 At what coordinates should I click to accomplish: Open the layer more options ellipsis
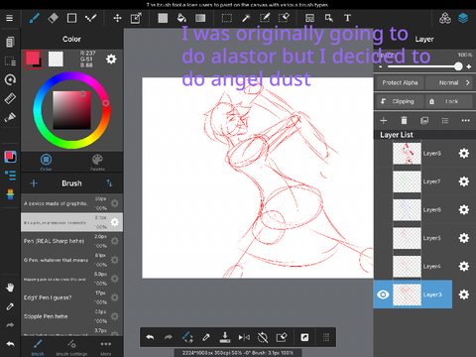tap(465, 120)
